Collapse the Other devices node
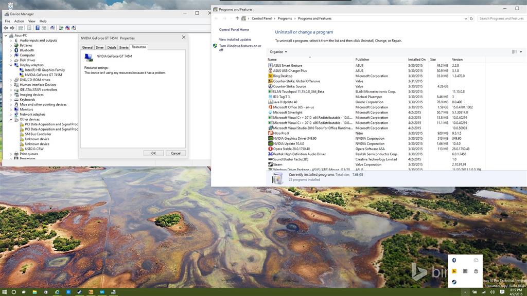Screen dimensions: 527x296 11,119
